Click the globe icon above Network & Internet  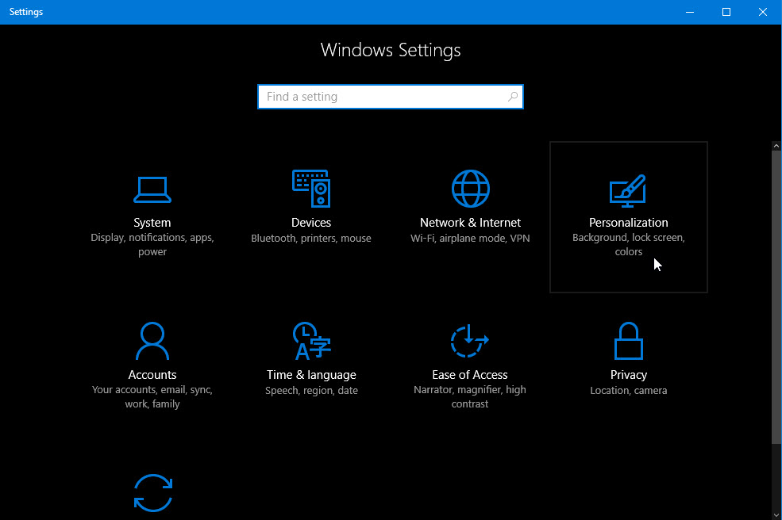pos(470,189)
